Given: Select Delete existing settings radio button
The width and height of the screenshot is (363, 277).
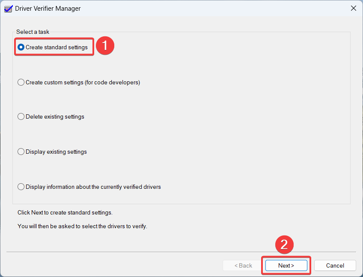Looking at the screenshot, I should click(21, 116).
